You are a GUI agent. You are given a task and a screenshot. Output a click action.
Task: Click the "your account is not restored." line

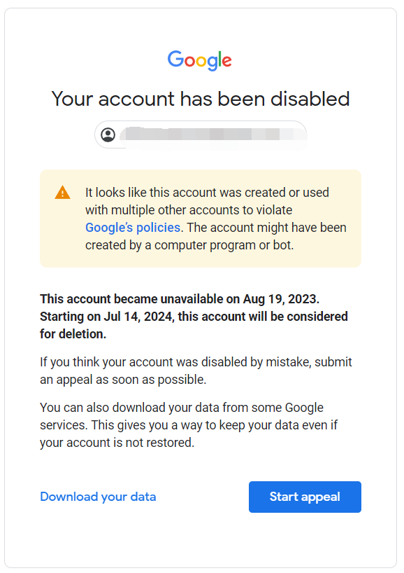click(x=117, y=443)
